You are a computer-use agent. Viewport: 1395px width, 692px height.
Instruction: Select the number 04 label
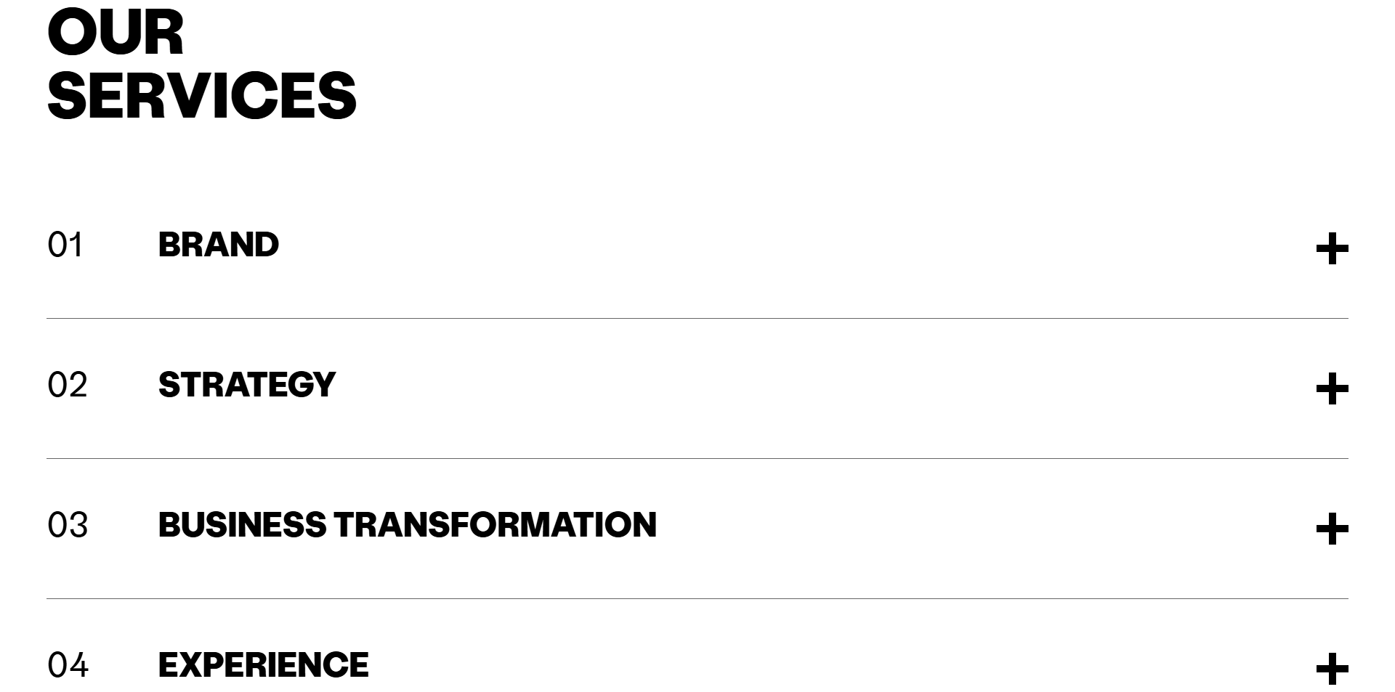[68, 665]
